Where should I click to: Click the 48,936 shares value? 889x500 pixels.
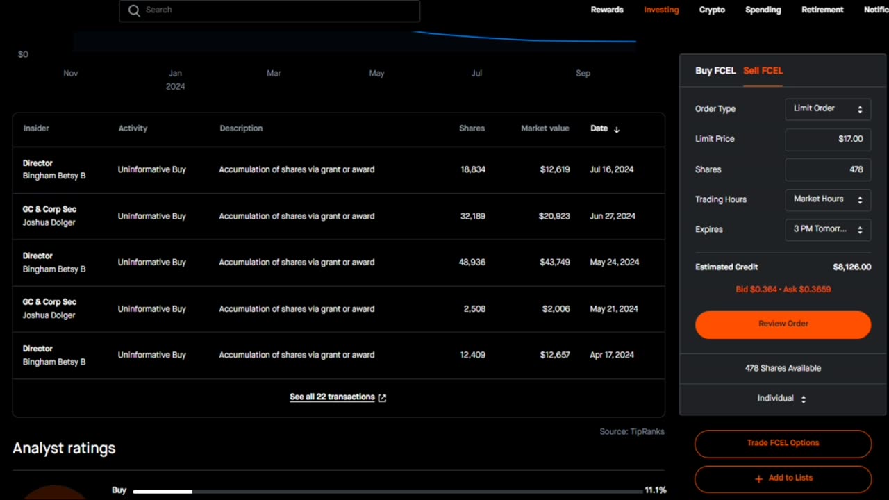tap(472, 262)
